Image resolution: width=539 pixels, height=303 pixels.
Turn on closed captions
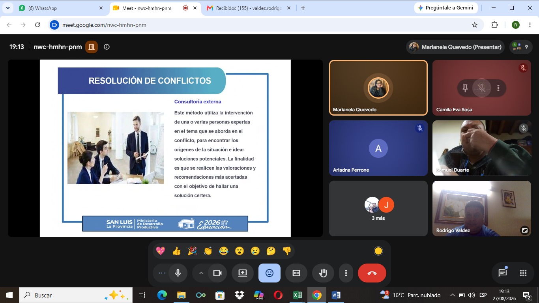[296, 273]
